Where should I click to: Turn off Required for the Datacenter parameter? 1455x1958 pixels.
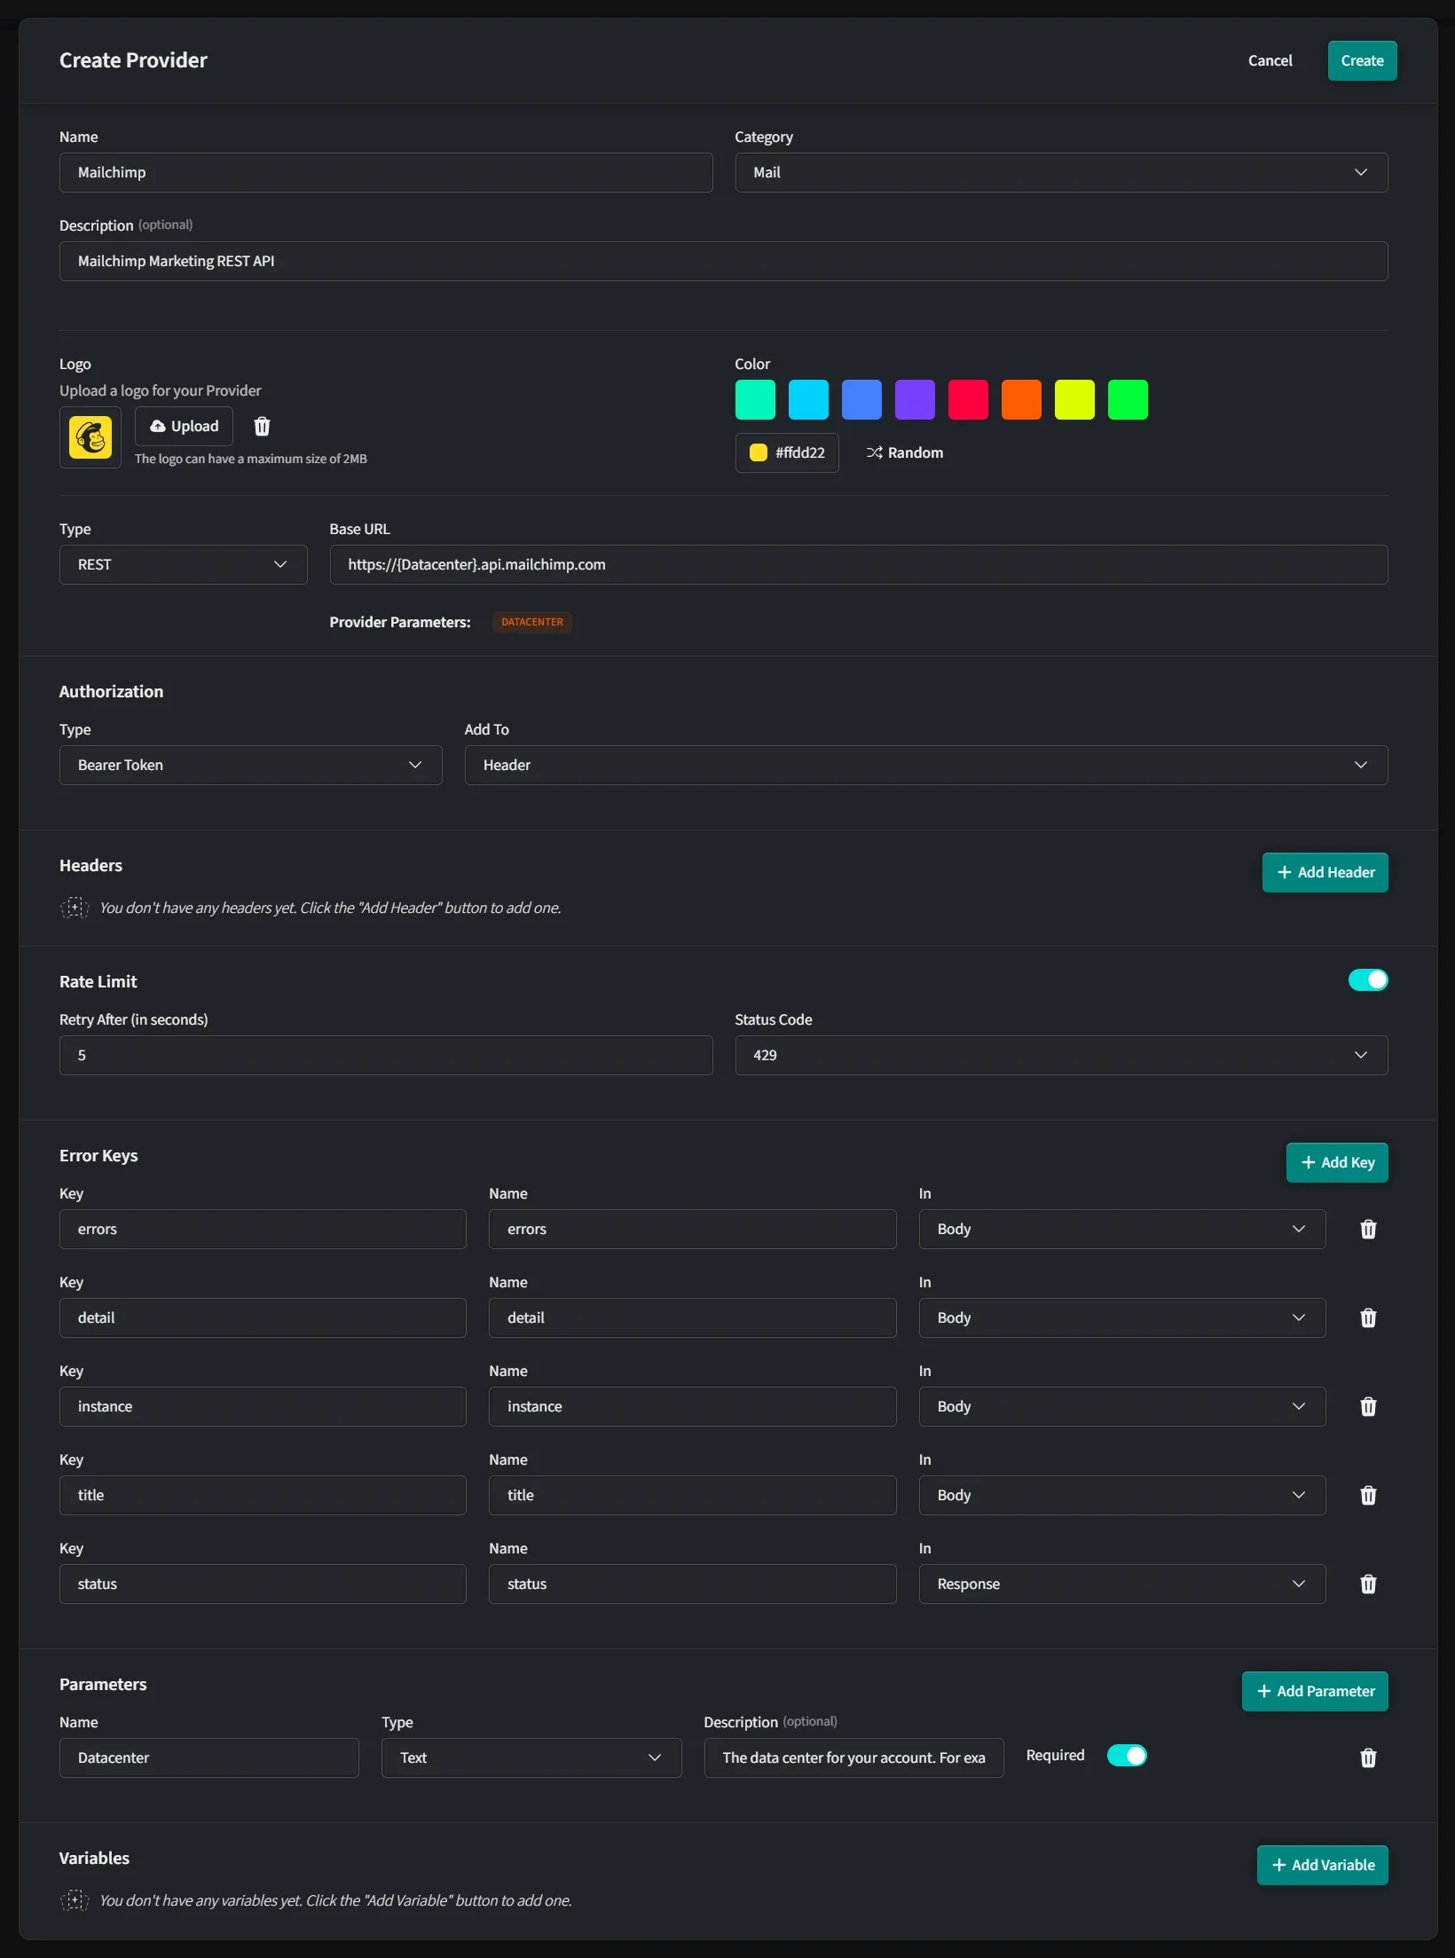pos(1127,1755)
